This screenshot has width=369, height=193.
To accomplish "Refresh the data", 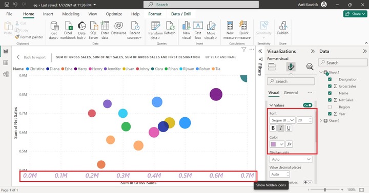I will point(170,28).
